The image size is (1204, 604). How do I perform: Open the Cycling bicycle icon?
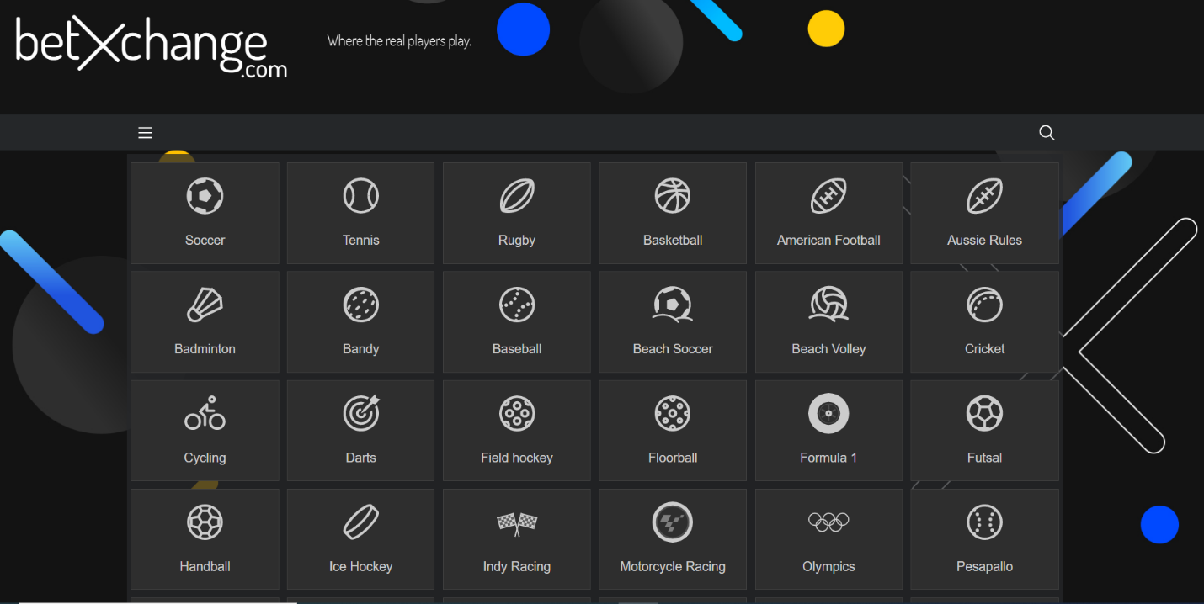pos(205,414)
